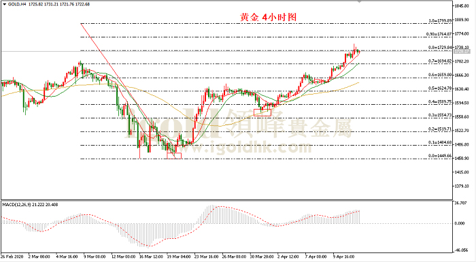Image resolution: width=476 pixels, height=262 pixels.
Task: Click Fibonacci label 0.4=1589.75
Action: tap(440, 102)
